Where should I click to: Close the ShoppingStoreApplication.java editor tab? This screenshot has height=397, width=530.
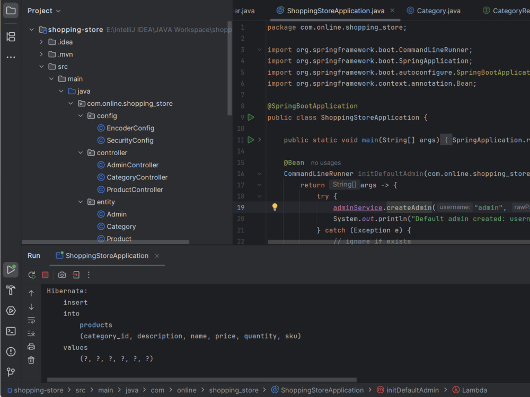pyautogui.click(x=392, y=11)
